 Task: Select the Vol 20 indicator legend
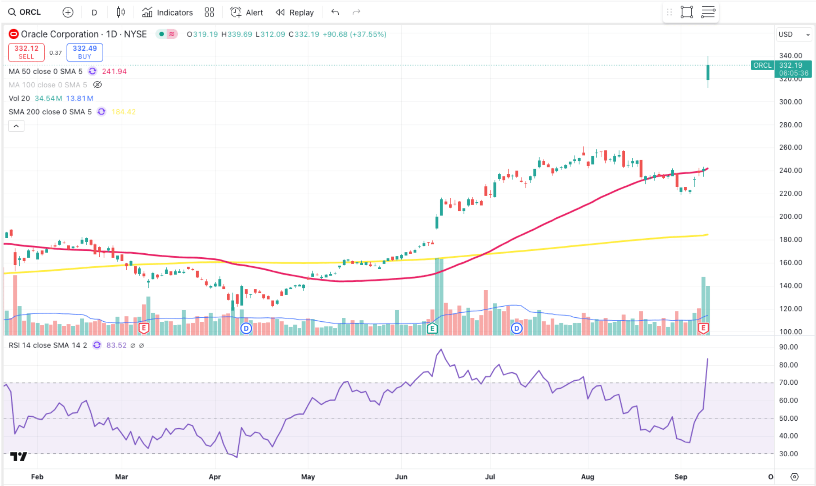(19, 98)
